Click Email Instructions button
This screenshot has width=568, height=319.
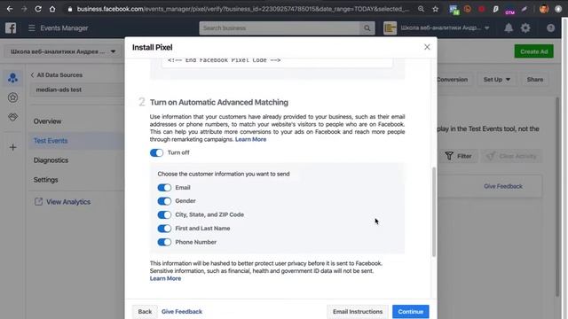[x=358, y=311]
